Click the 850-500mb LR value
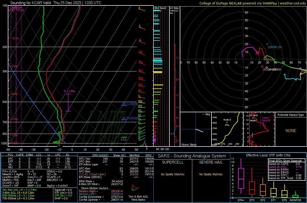Image resolution: width=307 pixels, height=203 pixels. pyautogui.click(x=18, y=195)
